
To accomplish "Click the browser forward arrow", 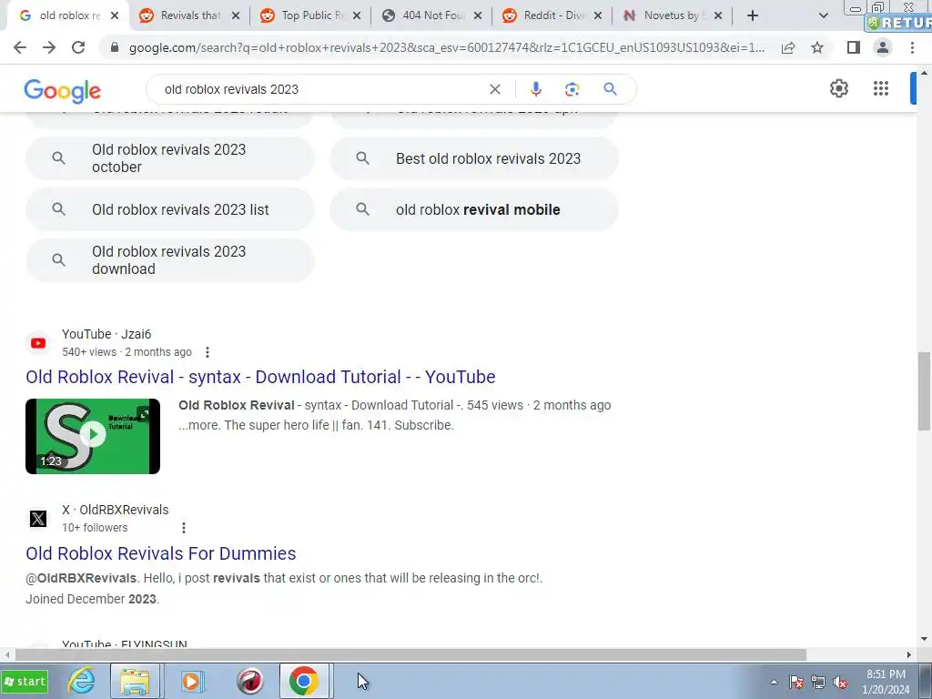I will [49, 47].
